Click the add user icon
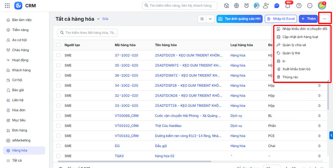Screen dimensions: 333x168 pos(266,6)
